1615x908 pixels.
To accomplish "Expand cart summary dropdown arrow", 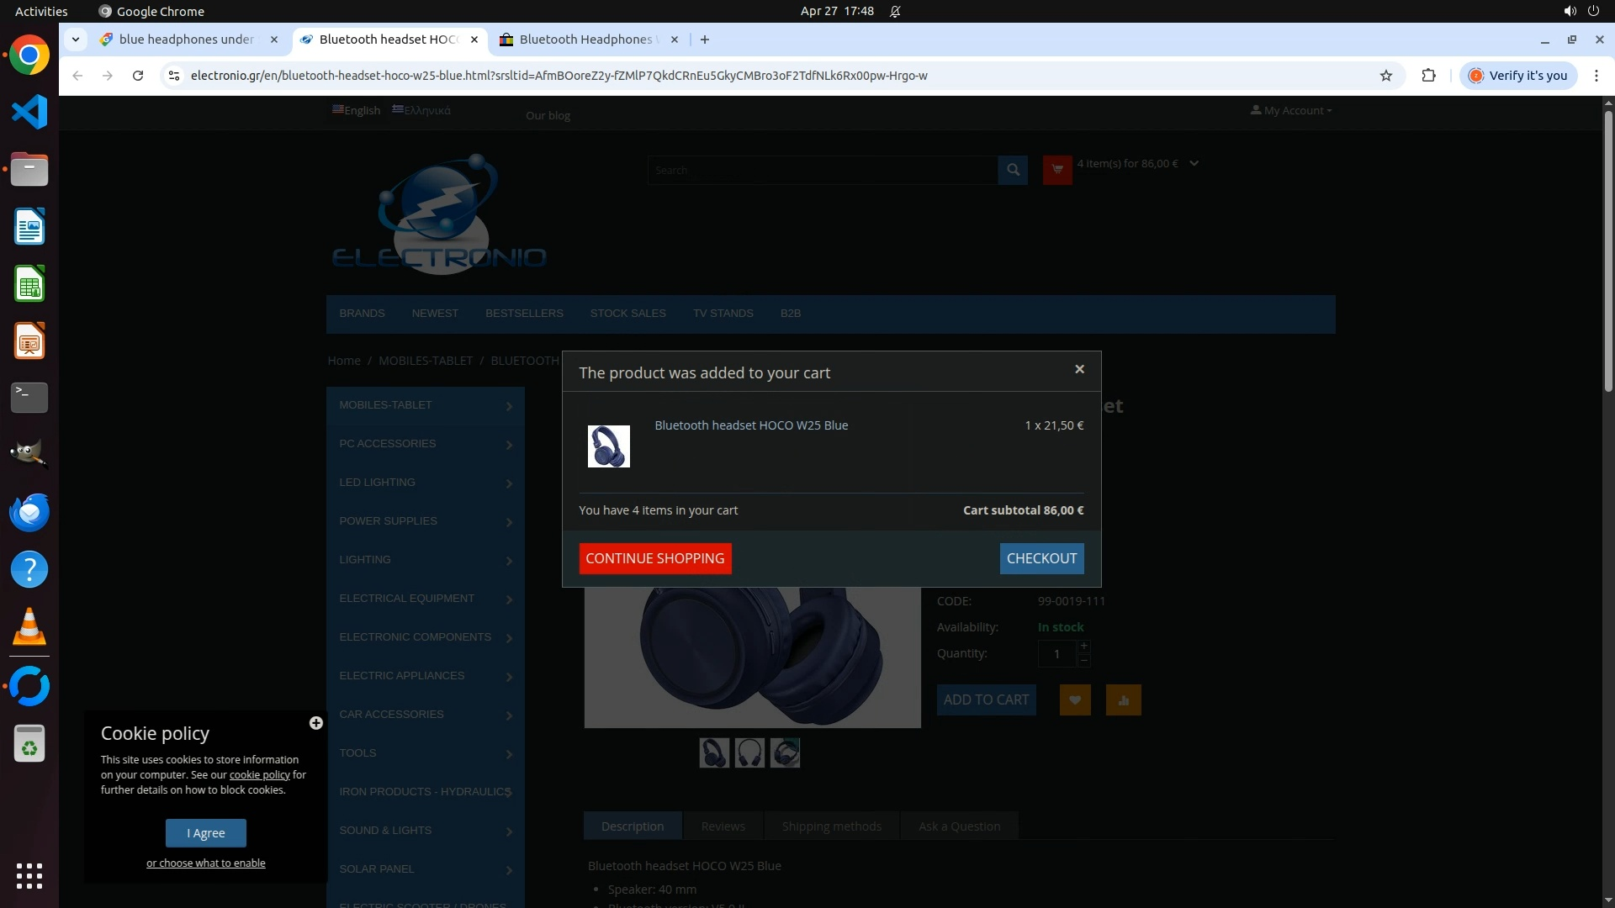I will [x=1194, y=163].
